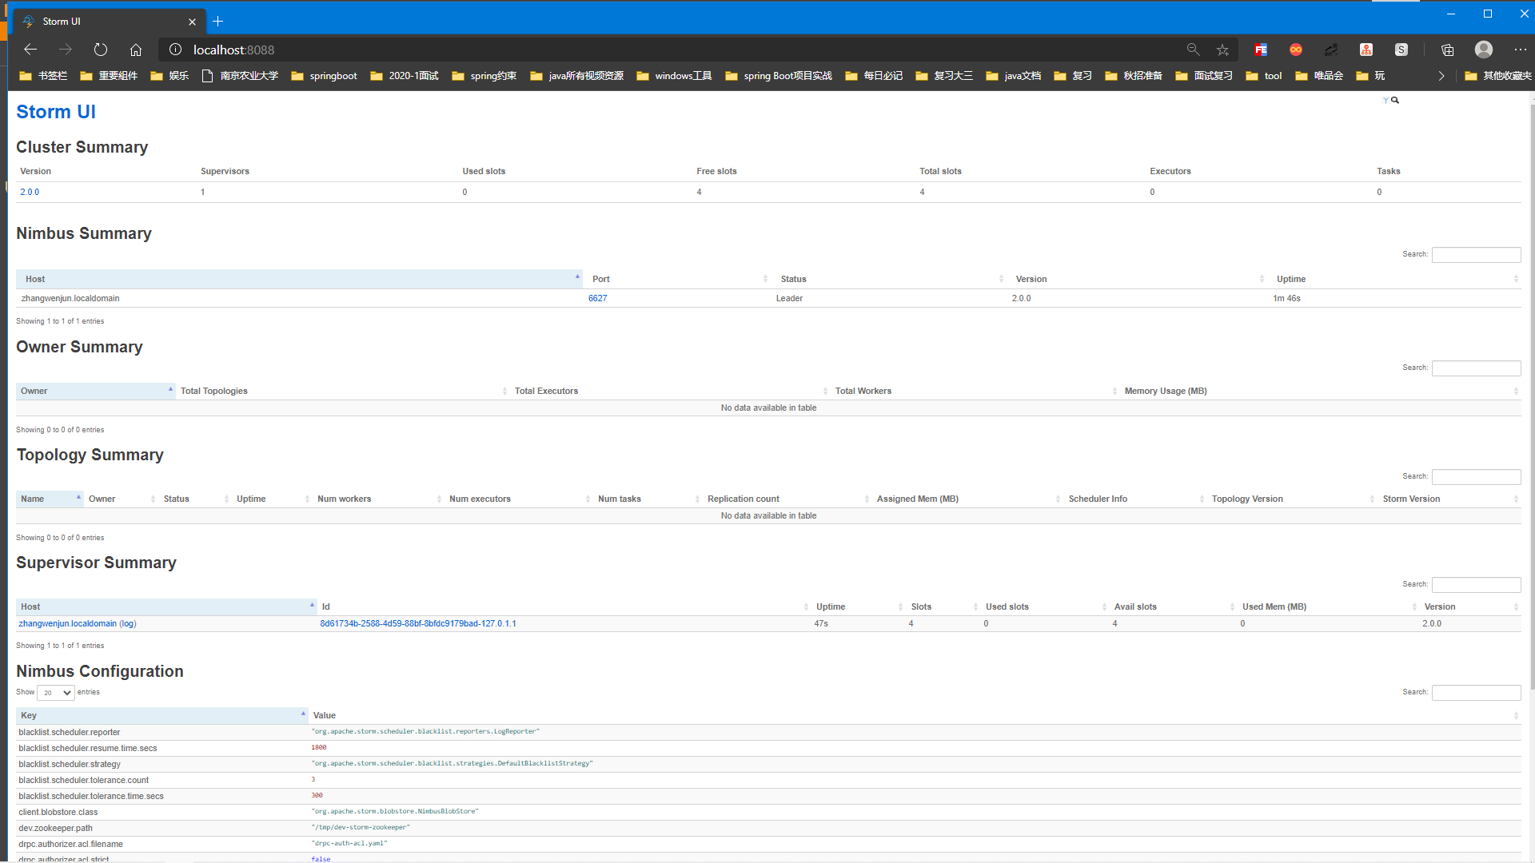Show more bookmarks with overflow chevron
Screen dimensions: 1535x863
click(1441, 76)
